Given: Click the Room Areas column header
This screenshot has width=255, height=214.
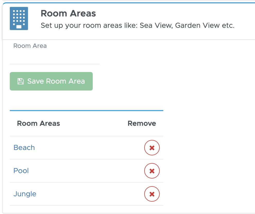Looking at the screenshot, I should coord(39,123).
